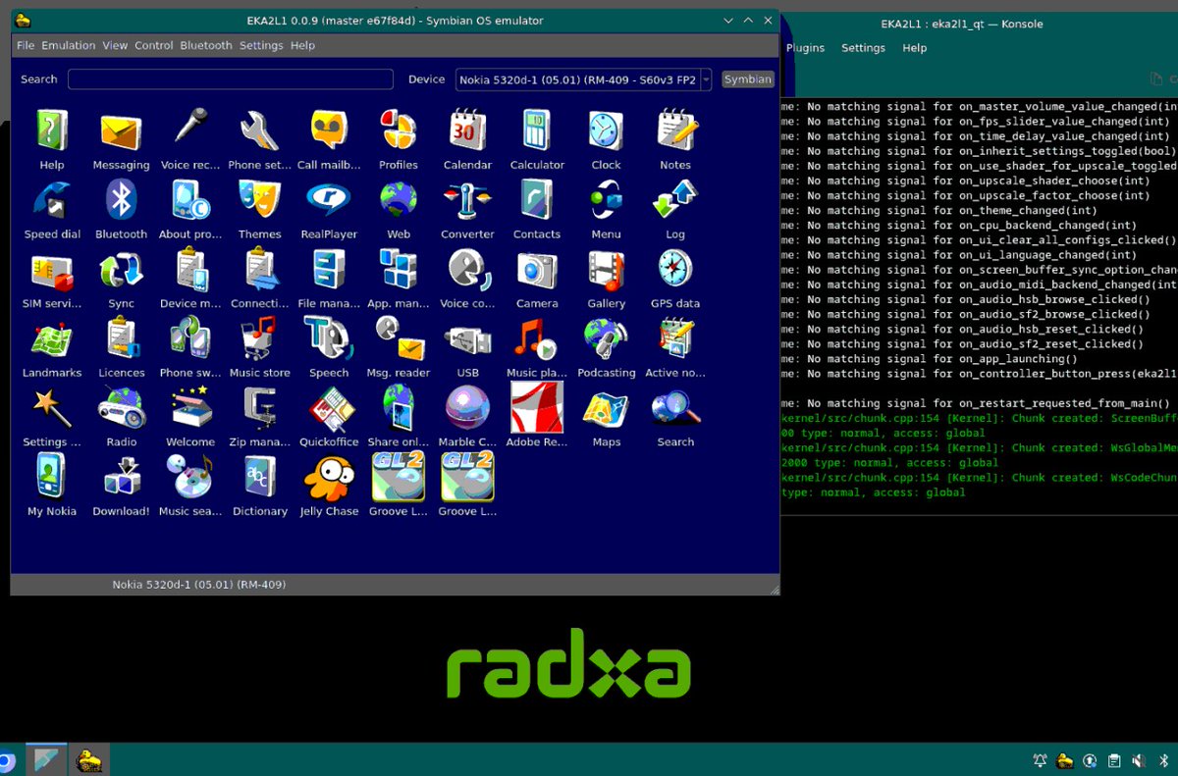Open the File manager app
This screenshot has width=1178, height=776.
(x=329, y=270)
